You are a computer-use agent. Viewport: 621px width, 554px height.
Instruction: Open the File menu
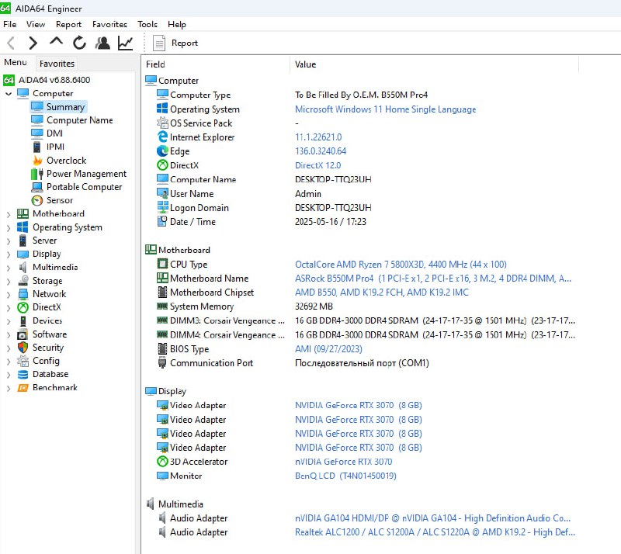click(10, 25)
